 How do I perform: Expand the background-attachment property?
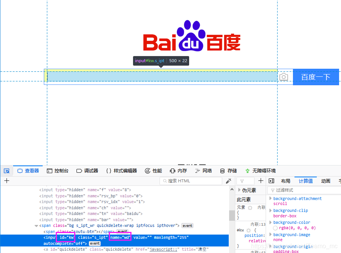[x=270, y=198]
